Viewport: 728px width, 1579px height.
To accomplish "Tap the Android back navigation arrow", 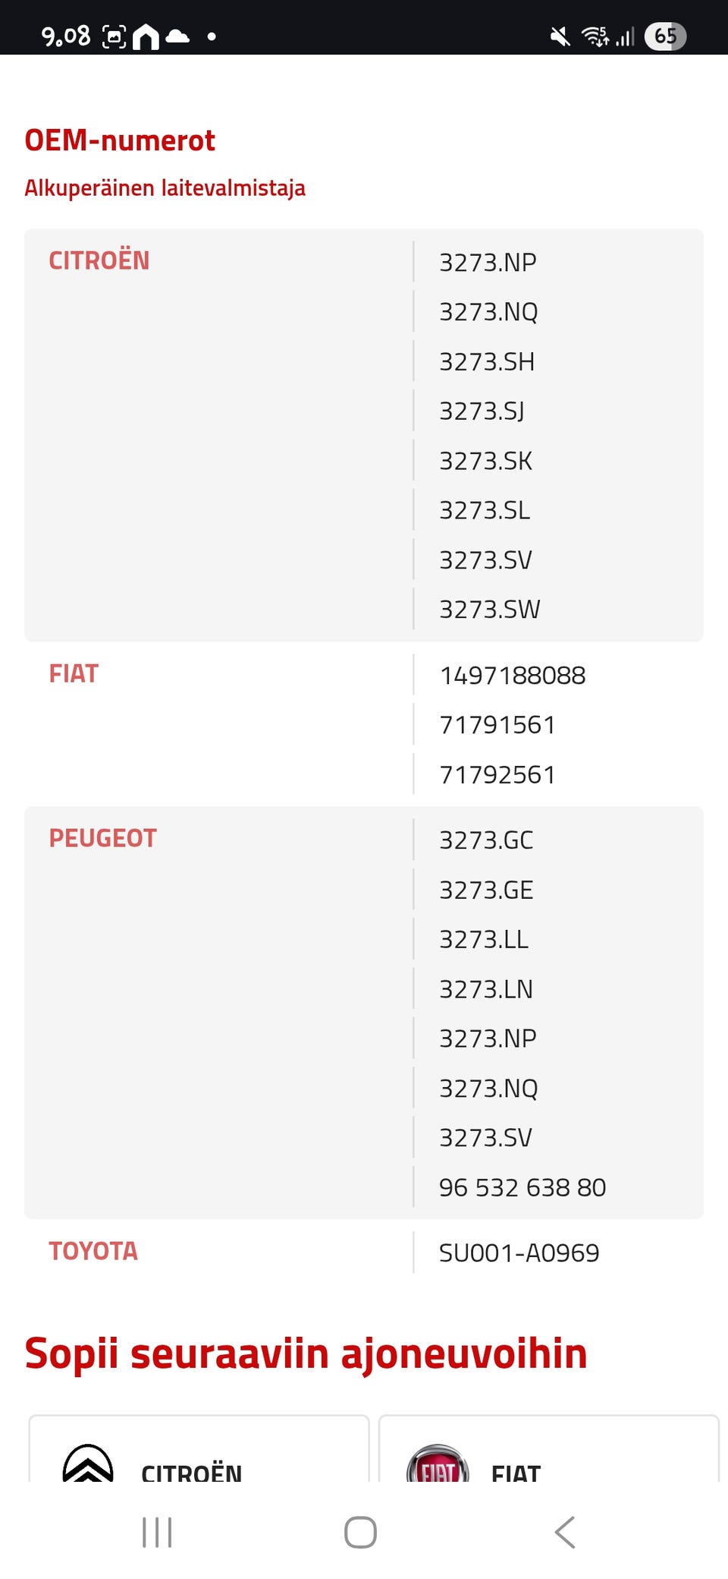I will [565, 1532].
